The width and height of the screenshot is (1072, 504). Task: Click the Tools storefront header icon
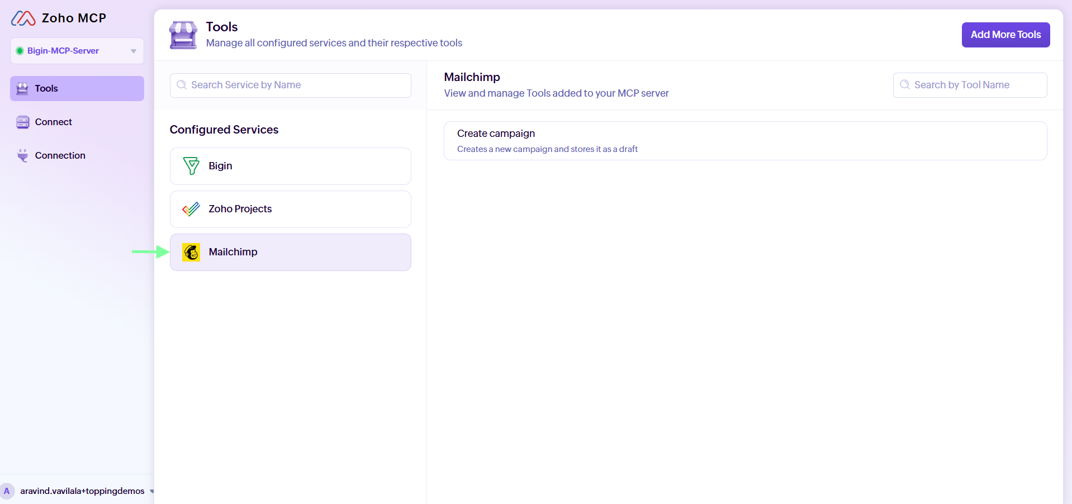pos(183,35)
